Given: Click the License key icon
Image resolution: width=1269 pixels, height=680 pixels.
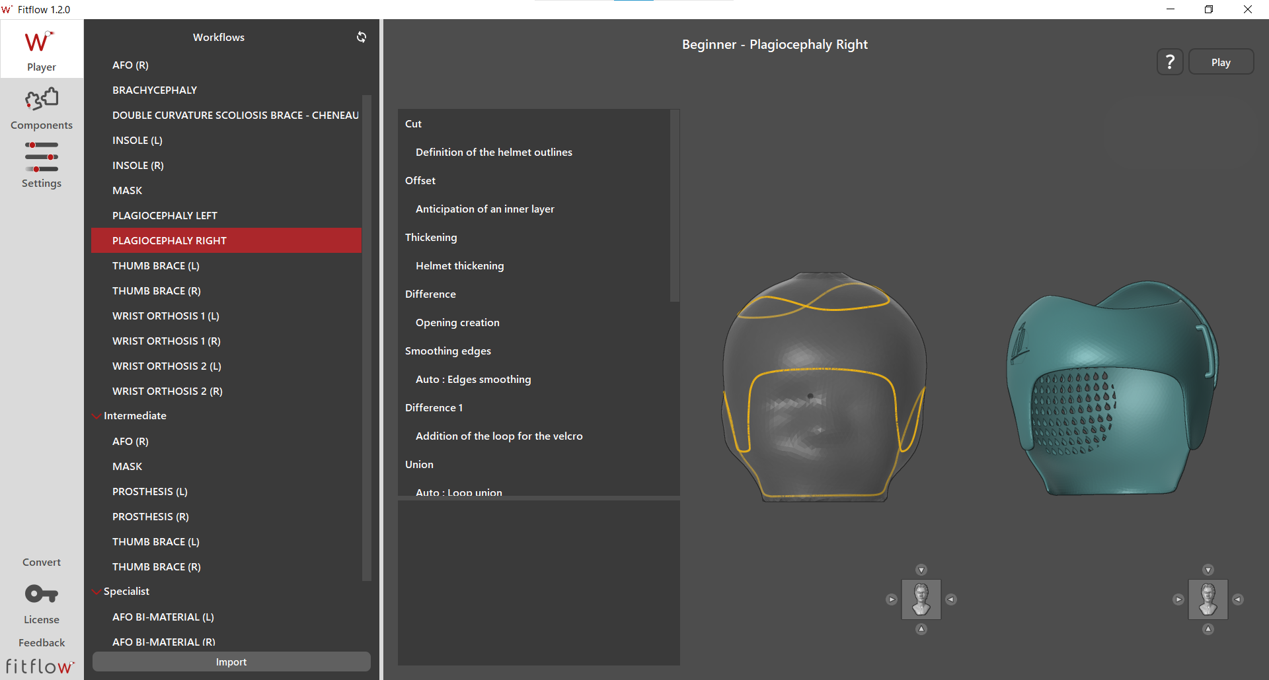Looking at the screenshot, I should tap(41, 594).
